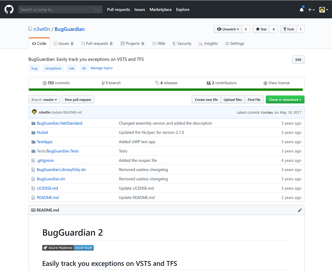
Task: Open View license link
Action: click(276, 83)
